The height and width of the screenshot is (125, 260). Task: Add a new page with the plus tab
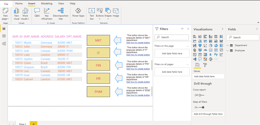point(34,123)
